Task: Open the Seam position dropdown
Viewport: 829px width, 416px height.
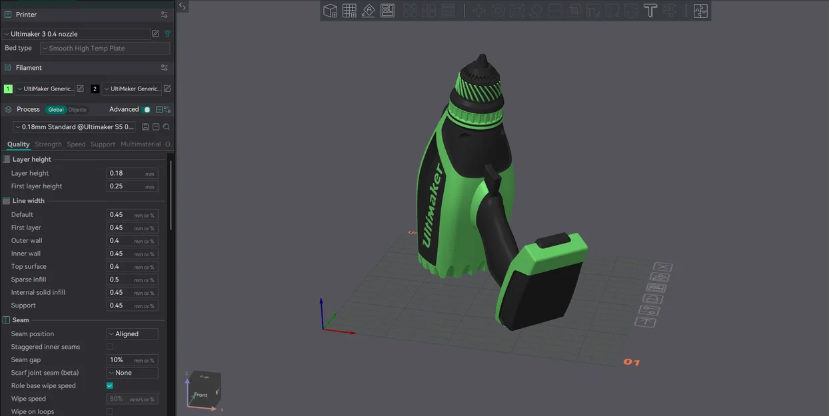Action: tap(132, 333)
